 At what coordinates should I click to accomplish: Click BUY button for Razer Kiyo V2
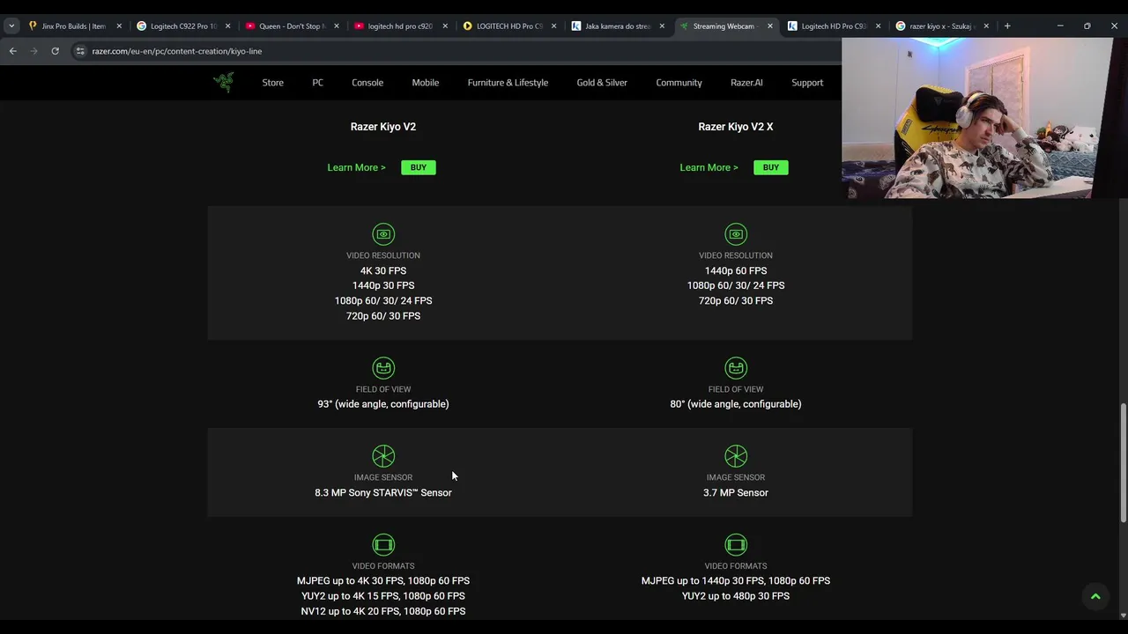pyautogui.click(x=419, y=167)
